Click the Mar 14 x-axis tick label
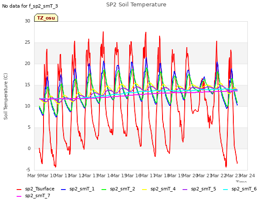Screen dimensions: 273x204 tap(105, 176)
